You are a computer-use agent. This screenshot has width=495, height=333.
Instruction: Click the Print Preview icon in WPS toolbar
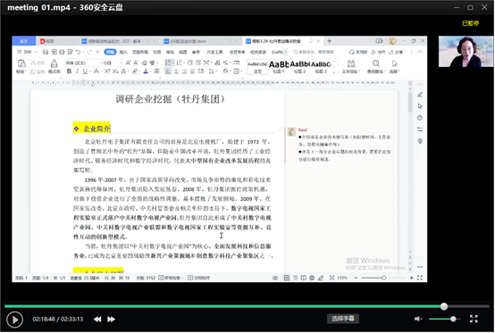coord(70,52)
